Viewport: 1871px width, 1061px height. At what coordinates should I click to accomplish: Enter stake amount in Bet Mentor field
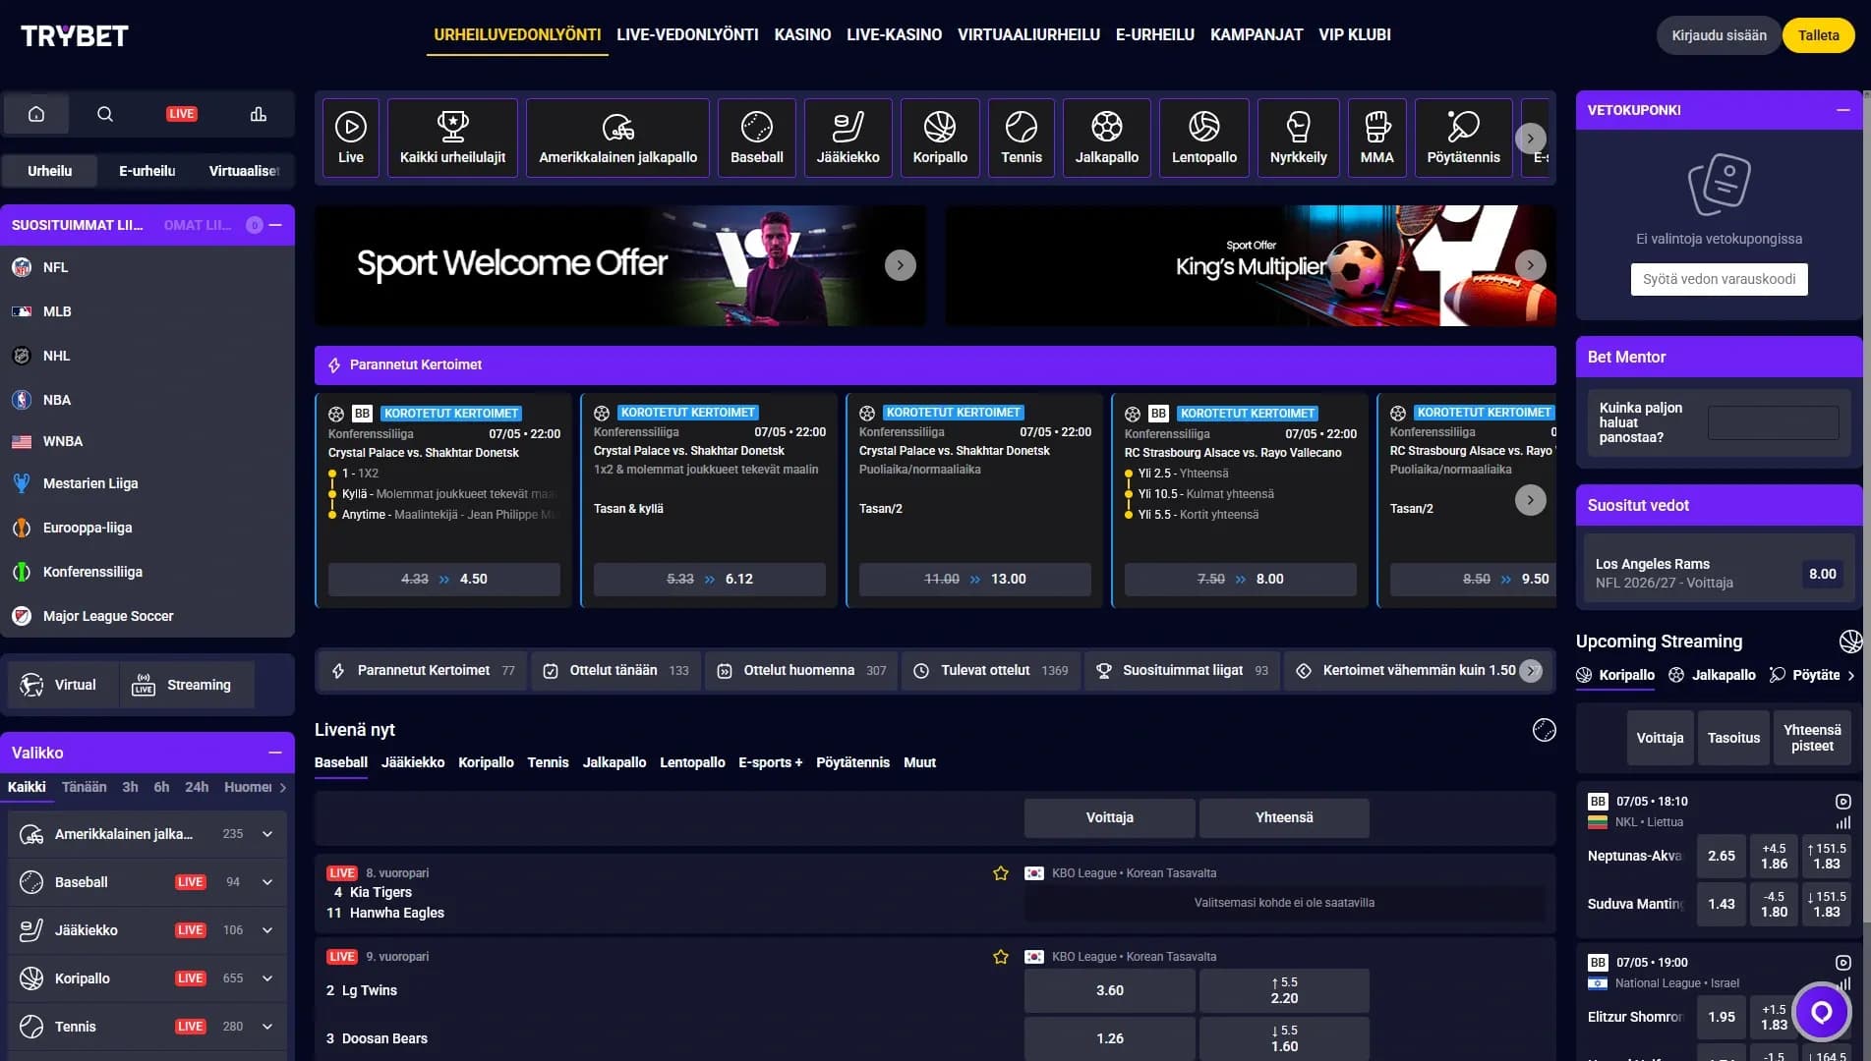click(x=1774, y=422)
